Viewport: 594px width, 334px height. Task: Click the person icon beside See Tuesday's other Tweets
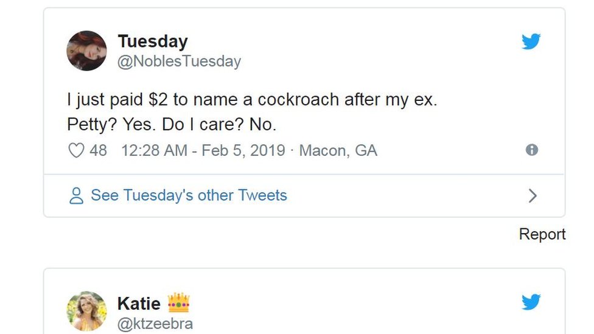(x=76, y=196)
